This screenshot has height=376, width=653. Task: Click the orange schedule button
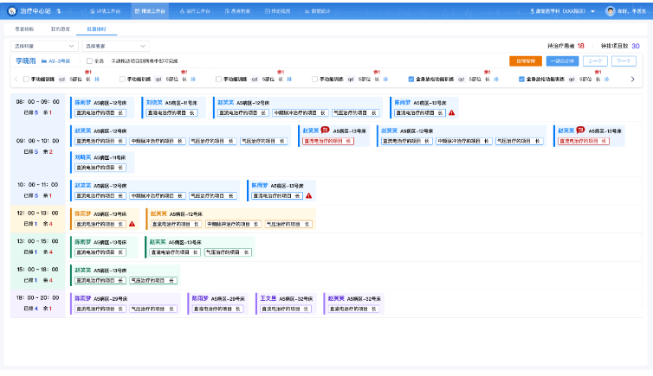point(526,61)
